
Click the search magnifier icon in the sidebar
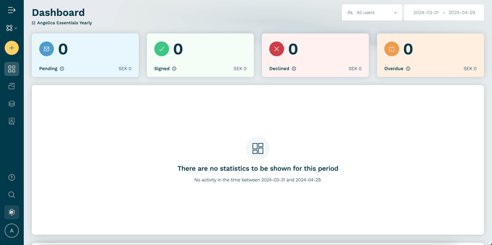(12, 195)
